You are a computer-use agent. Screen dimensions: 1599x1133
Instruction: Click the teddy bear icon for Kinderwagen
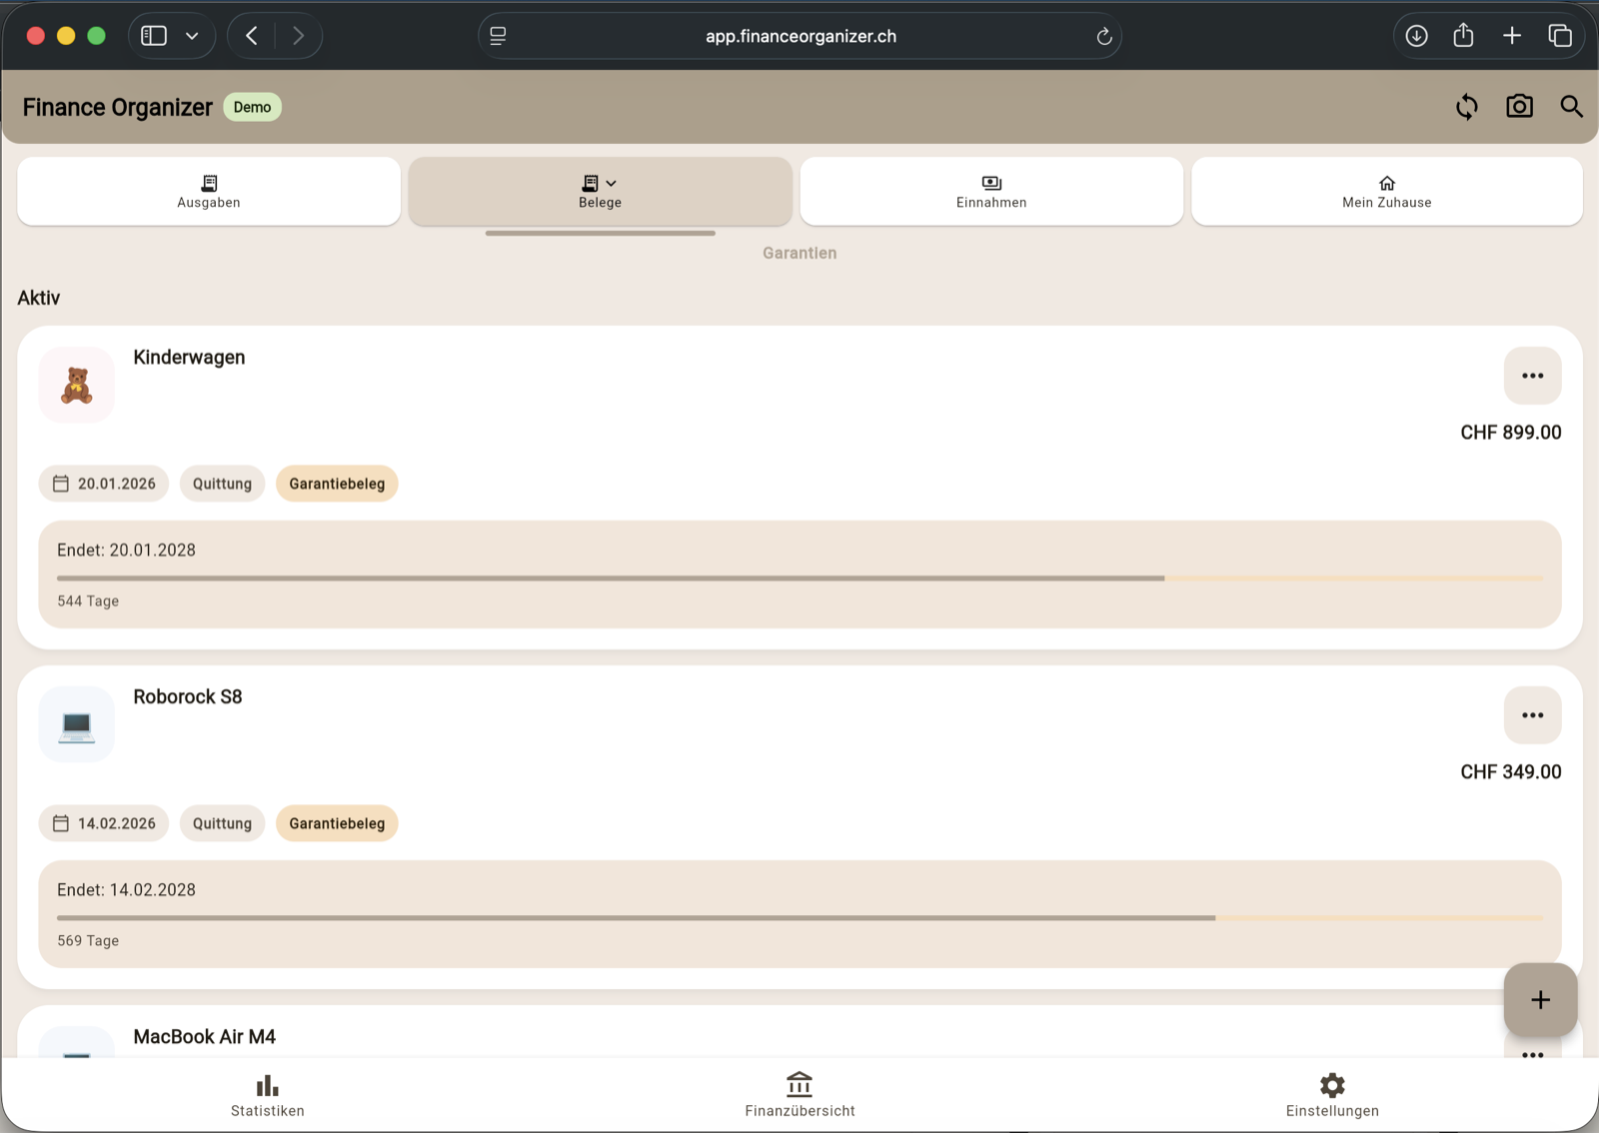coord(77,385)
